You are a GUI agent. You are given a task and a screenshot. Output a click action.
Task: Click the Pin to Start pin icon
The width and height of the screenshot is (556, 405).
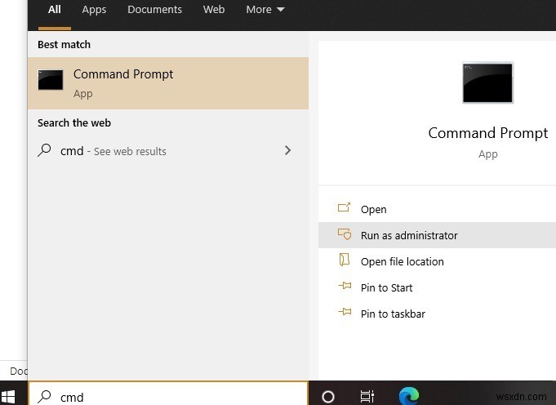pyautogui.click(x=344, y=287)
